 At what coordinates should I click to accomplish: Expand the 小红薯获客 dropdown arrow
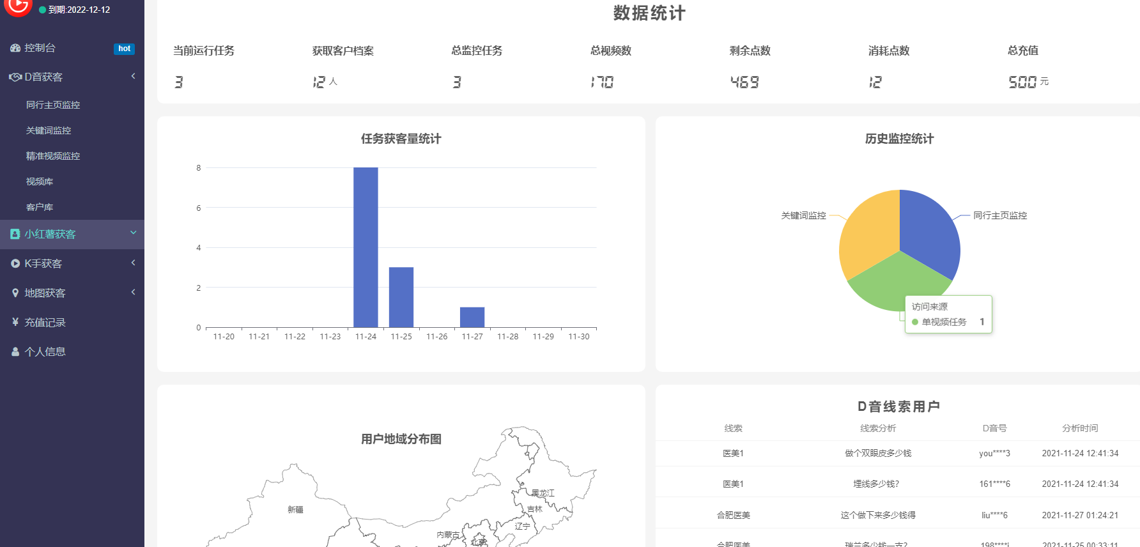(133, 233)
